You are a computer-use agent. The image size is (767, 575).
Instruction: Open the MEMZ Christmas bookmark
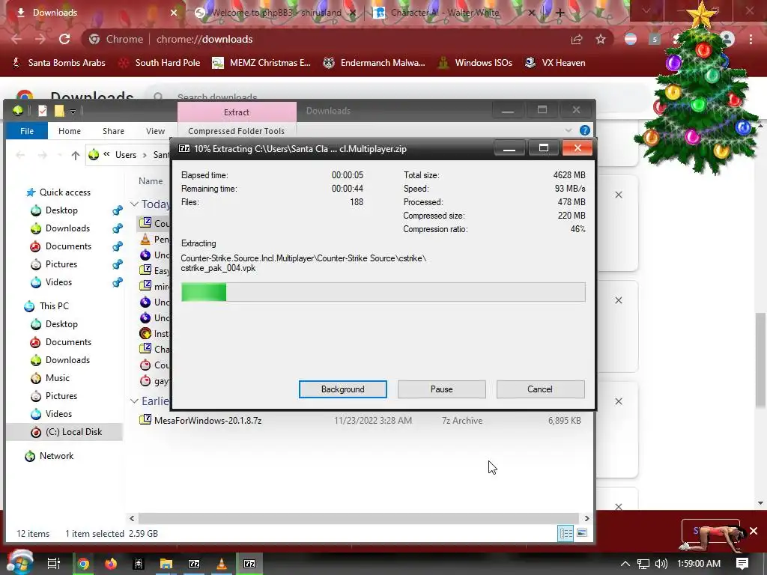coord(261,63)
